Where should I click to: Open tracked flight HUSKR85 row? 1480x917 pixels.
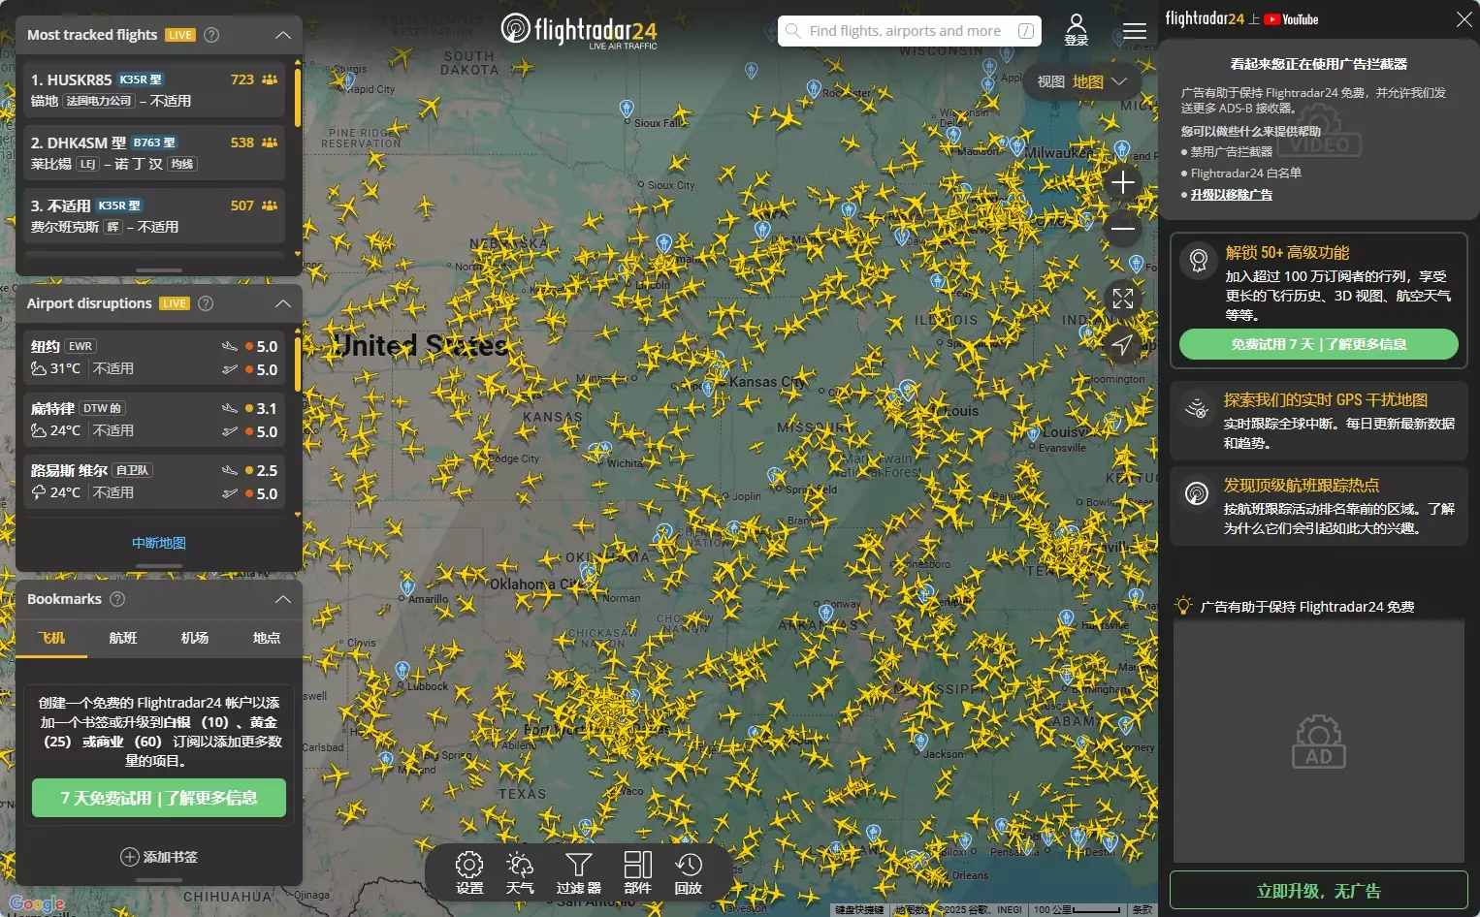click(x=154, y=90)
